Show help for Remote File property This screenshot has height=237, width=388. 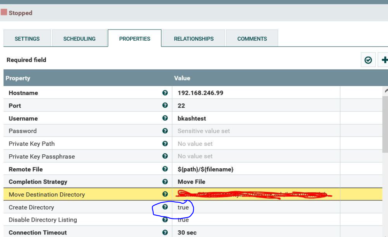(165, 169)
